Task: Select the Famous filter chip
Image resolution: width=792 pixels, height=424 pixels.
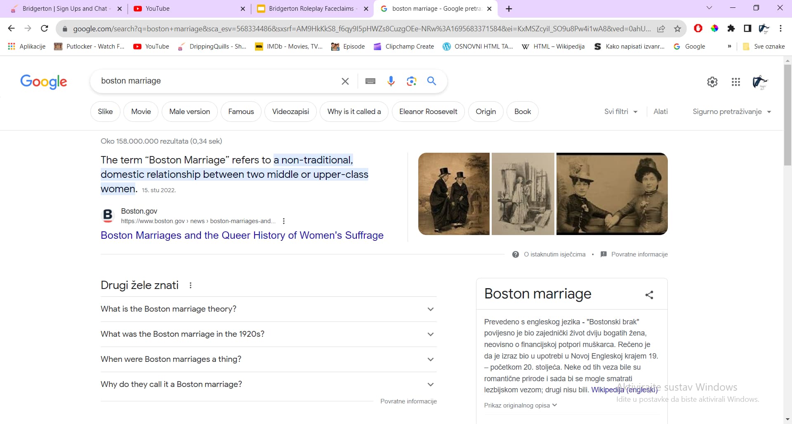Action: [x=241, y=112]
